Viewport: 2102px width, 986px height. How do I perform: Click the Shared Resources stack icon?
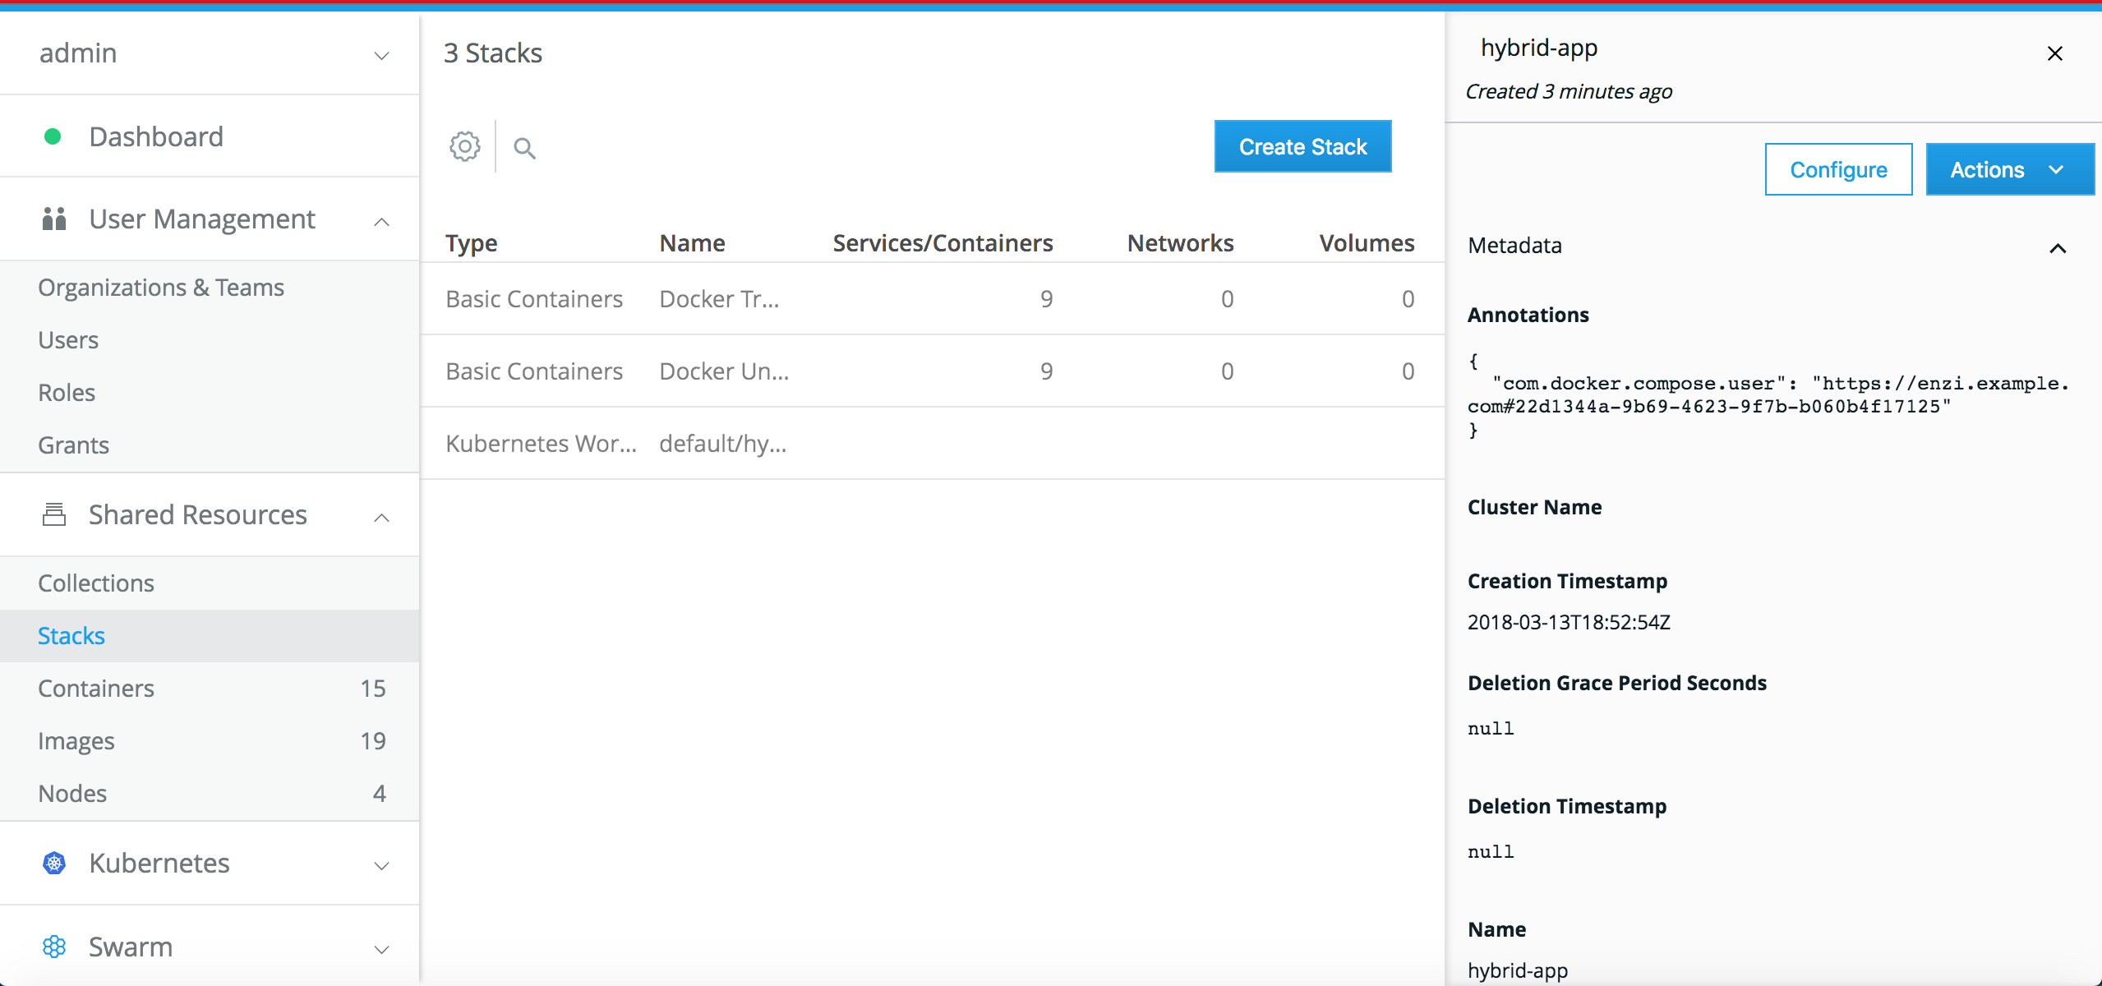[54, 515]
